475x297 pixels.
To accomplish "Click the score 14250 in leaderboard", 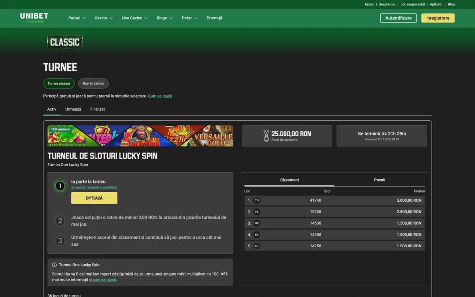I will point(315,246).
